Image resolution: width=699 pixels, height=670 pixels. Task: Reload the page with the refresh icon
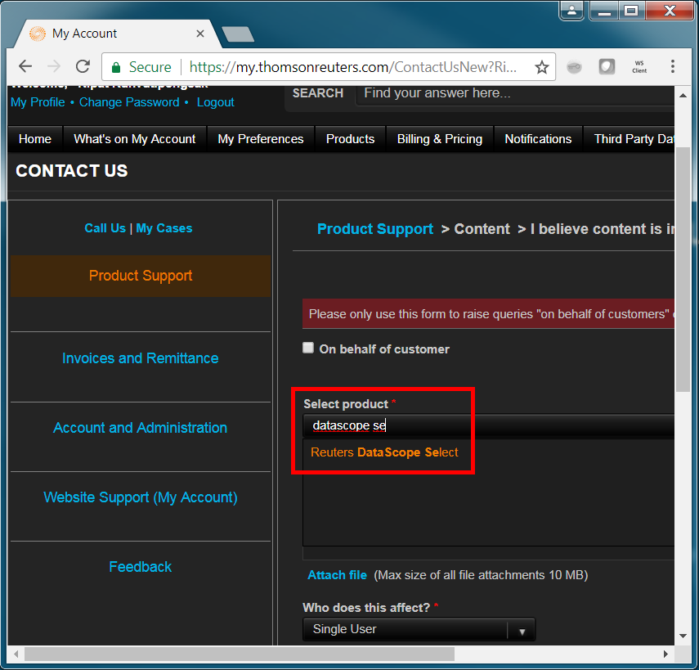(x=83, y=66)
